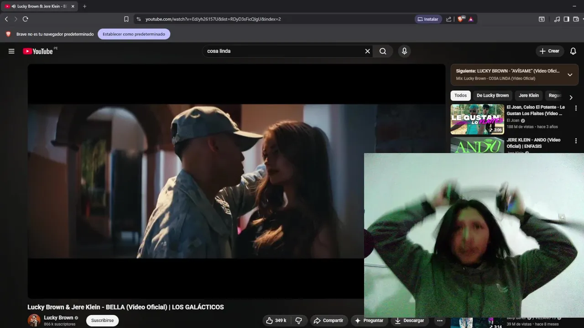Open Brave Shields lion icon
The height and width of the screenshot is (328, 584).
pyautogui.click(x=461, y=19)
